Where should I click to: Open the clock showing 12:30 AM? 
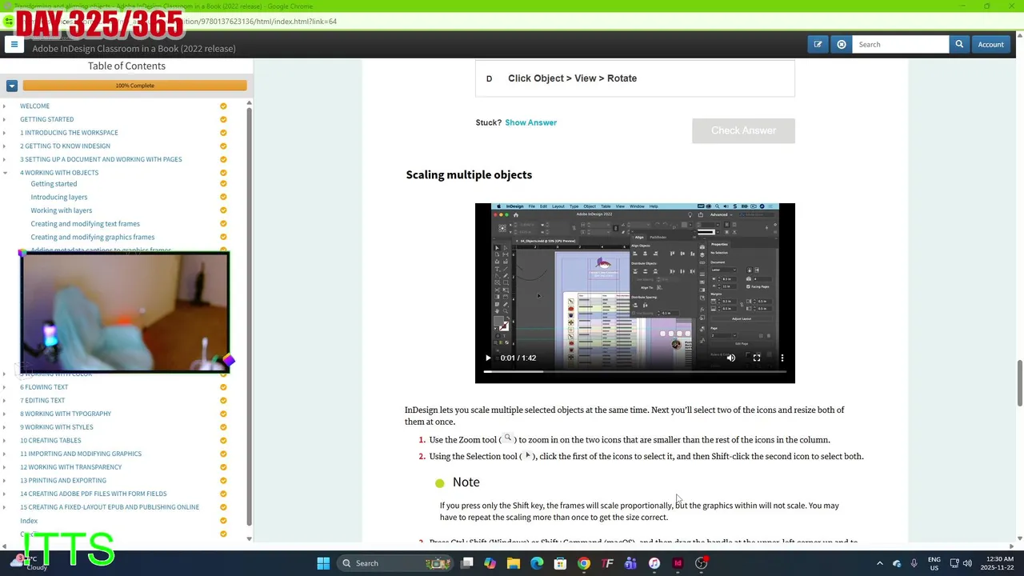(x=998, y=563)
